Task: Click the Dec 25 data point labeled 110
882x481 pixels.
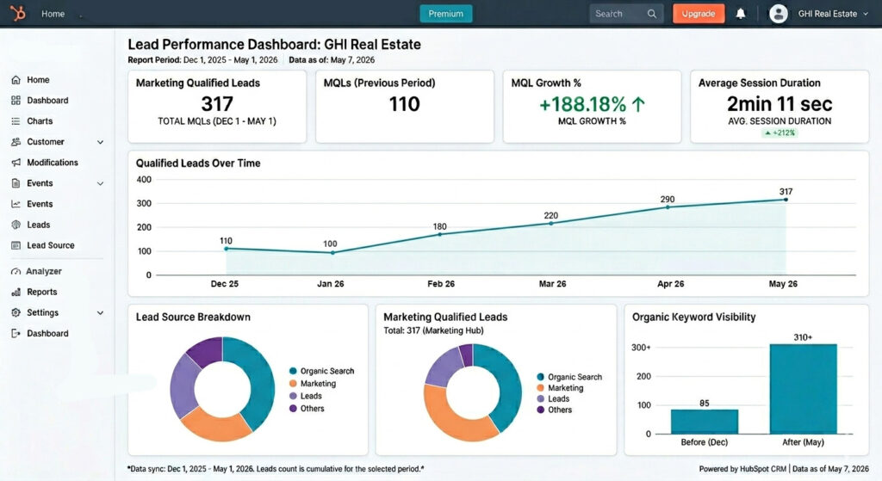Action: pyautogui.click(x=227, y=249)
